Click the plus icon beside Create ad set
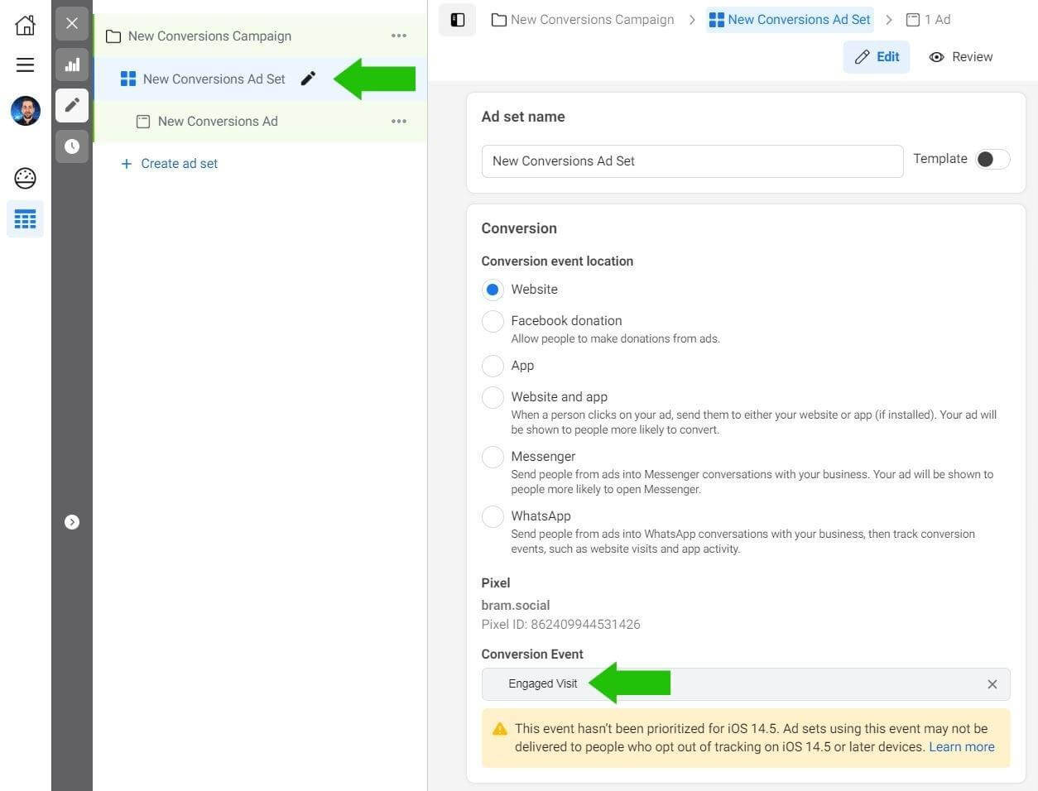 [x=127, y=164]
